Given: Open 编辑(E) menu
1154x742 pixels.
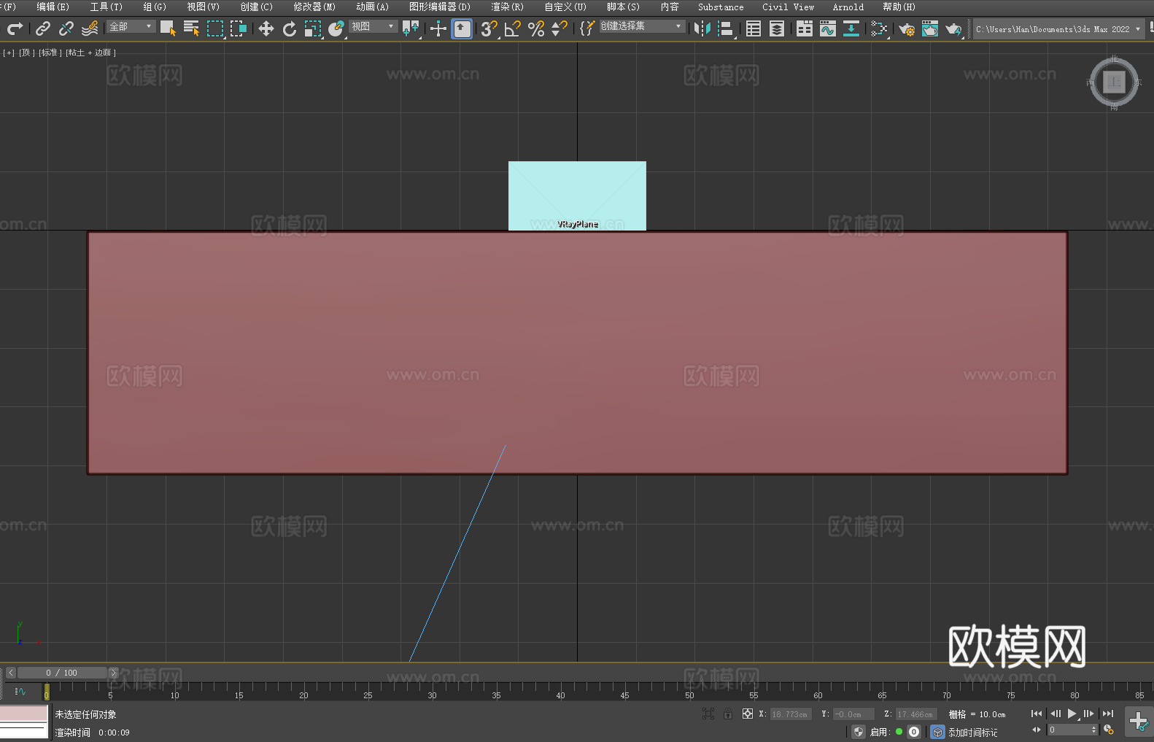Looking at the screenshot, I should point(53,7).
